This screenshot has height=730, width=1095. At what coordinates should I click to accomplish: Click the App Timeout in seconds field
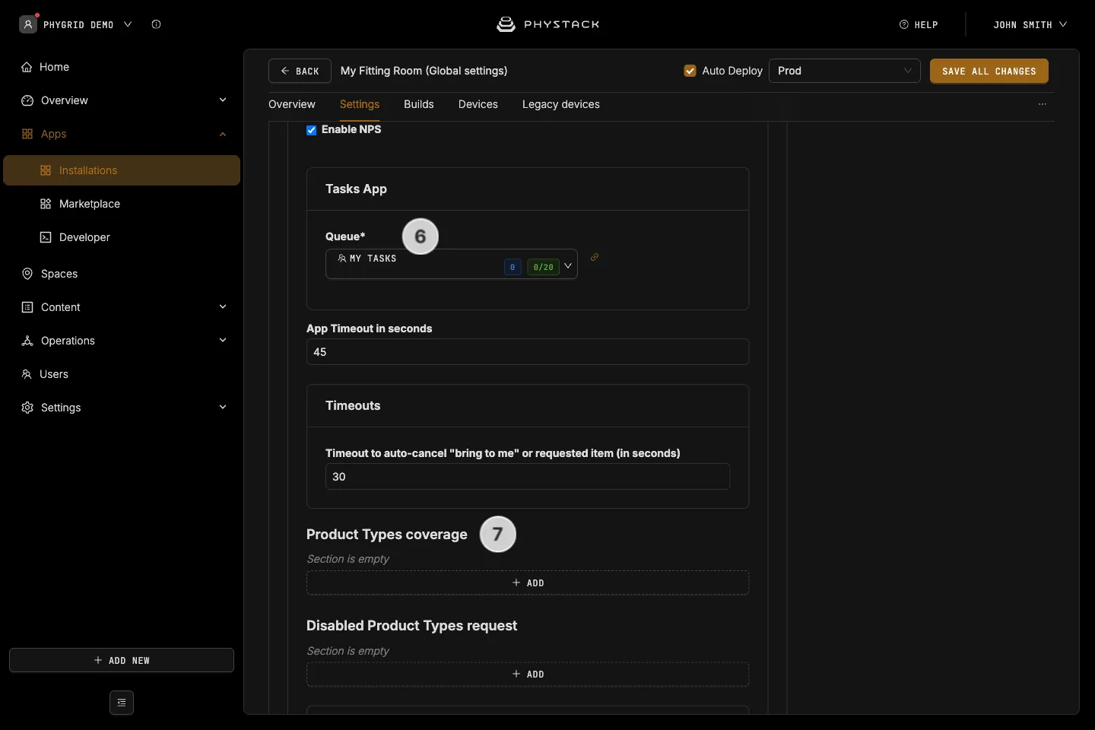click(528, 352)
